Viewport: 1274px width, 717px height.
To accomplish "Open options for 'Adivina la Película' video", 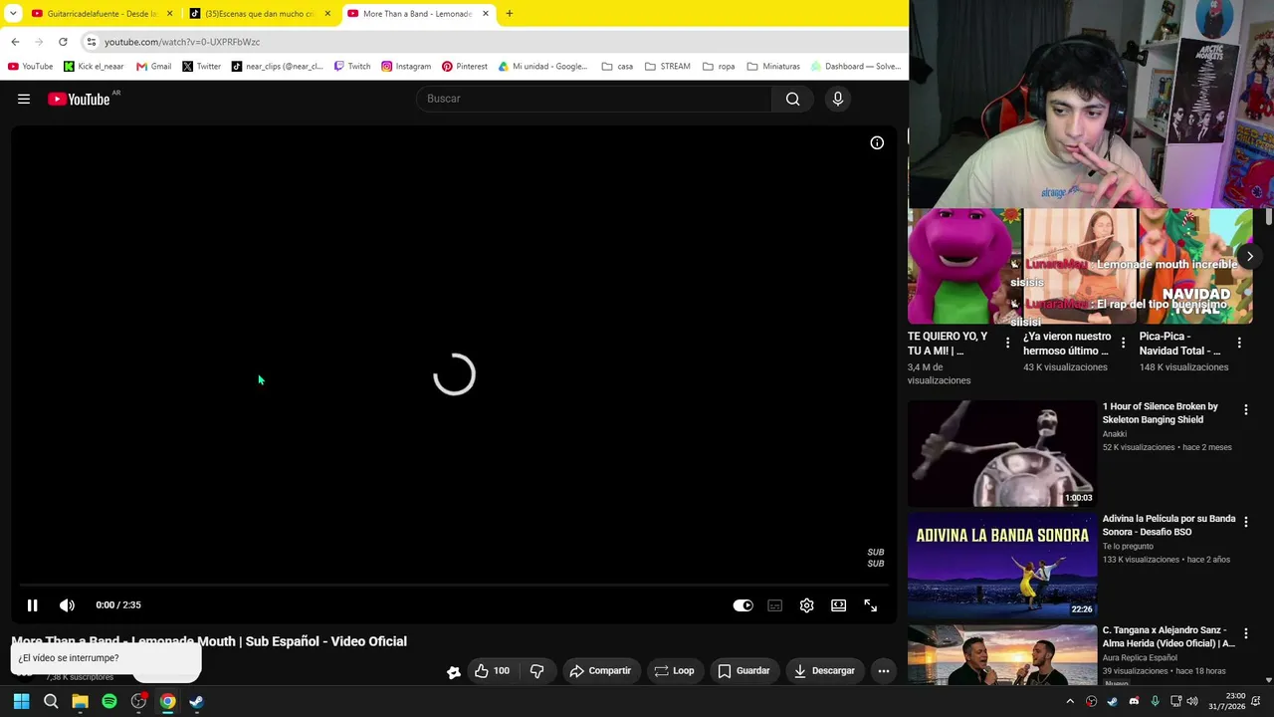I will tap(1245, 522).
